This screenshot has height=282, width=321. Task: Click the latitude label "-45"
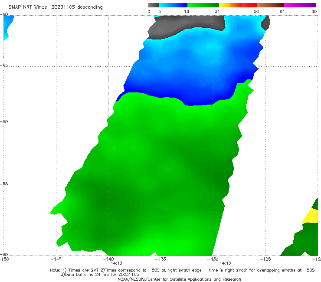point(4,66)
